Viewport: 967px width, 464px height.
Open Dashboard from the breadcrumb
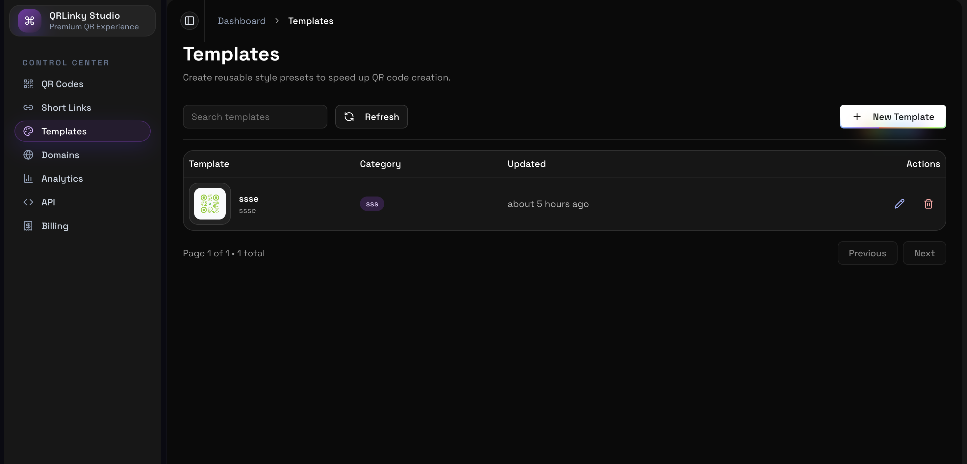(x=242, y=21)
